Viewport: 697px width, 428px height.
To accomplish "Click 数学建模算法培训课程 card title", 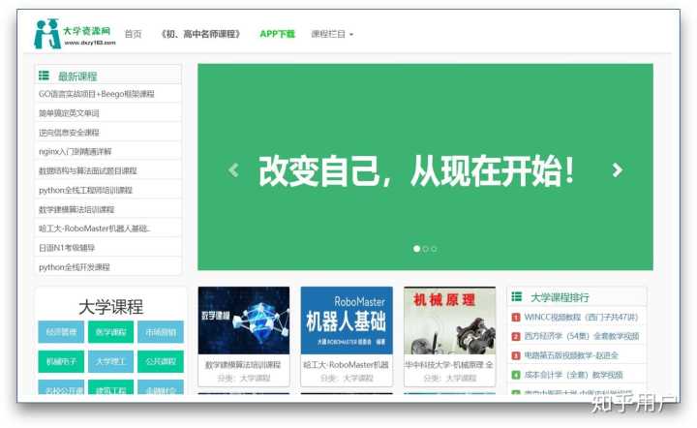I will (x=243, y=365).
